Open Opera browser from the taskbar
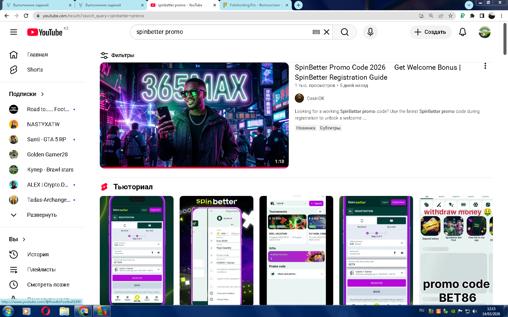The image size is (508, 317). 45,311
